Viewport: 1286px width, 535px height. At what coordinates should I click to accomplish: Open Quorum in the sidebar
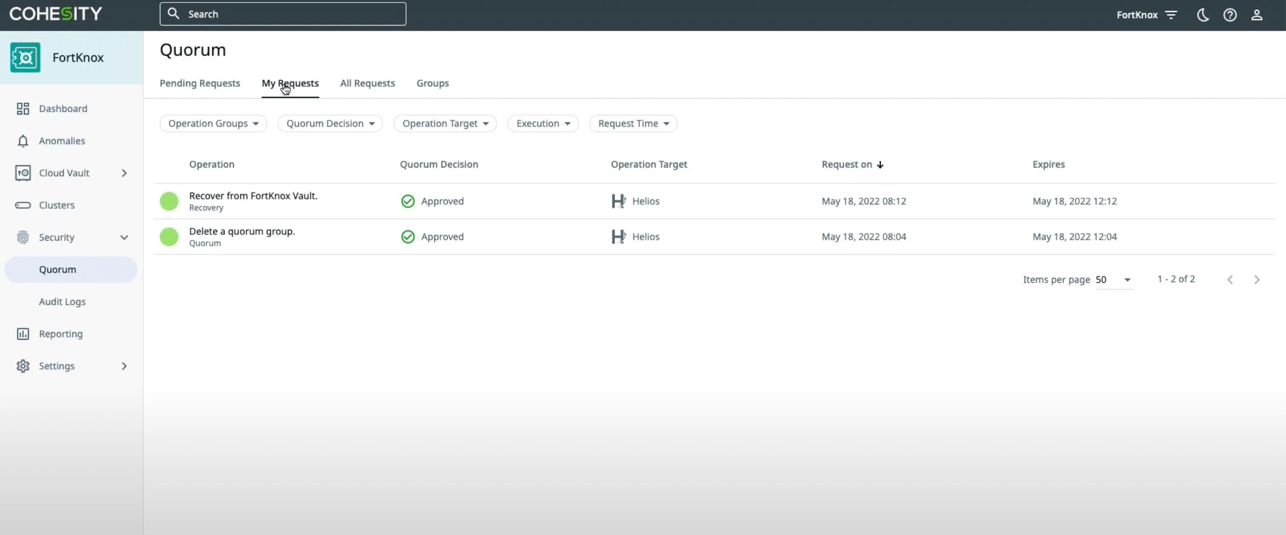click(71, 270)
